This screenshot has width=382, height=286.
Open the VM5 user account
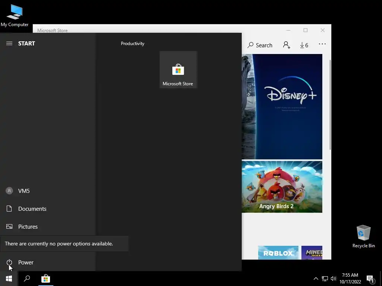click(47, 191)
